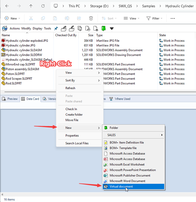Navigate to SWX_QS breadcrumb
The height and width of the screenshot is (202, 196).
(125, 6)
